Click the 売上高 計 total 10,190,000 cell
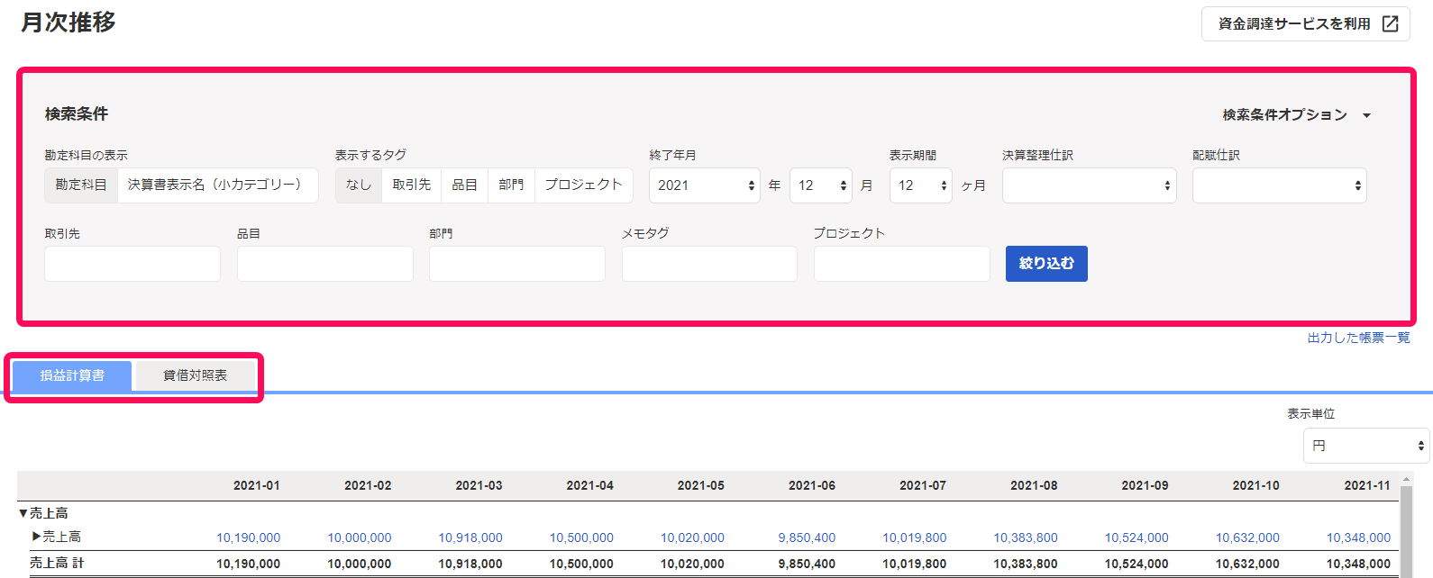Screen dimensions: 1433x578 pos(248,564)
